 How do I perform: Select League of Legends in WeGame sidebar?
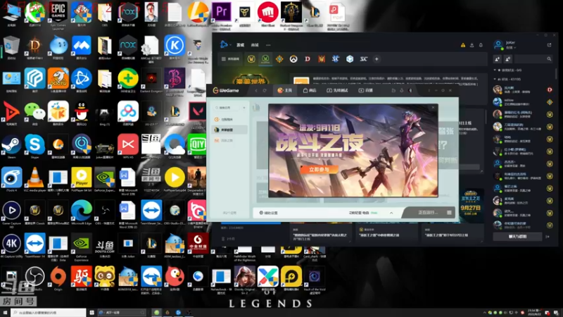tap(229, 130)
